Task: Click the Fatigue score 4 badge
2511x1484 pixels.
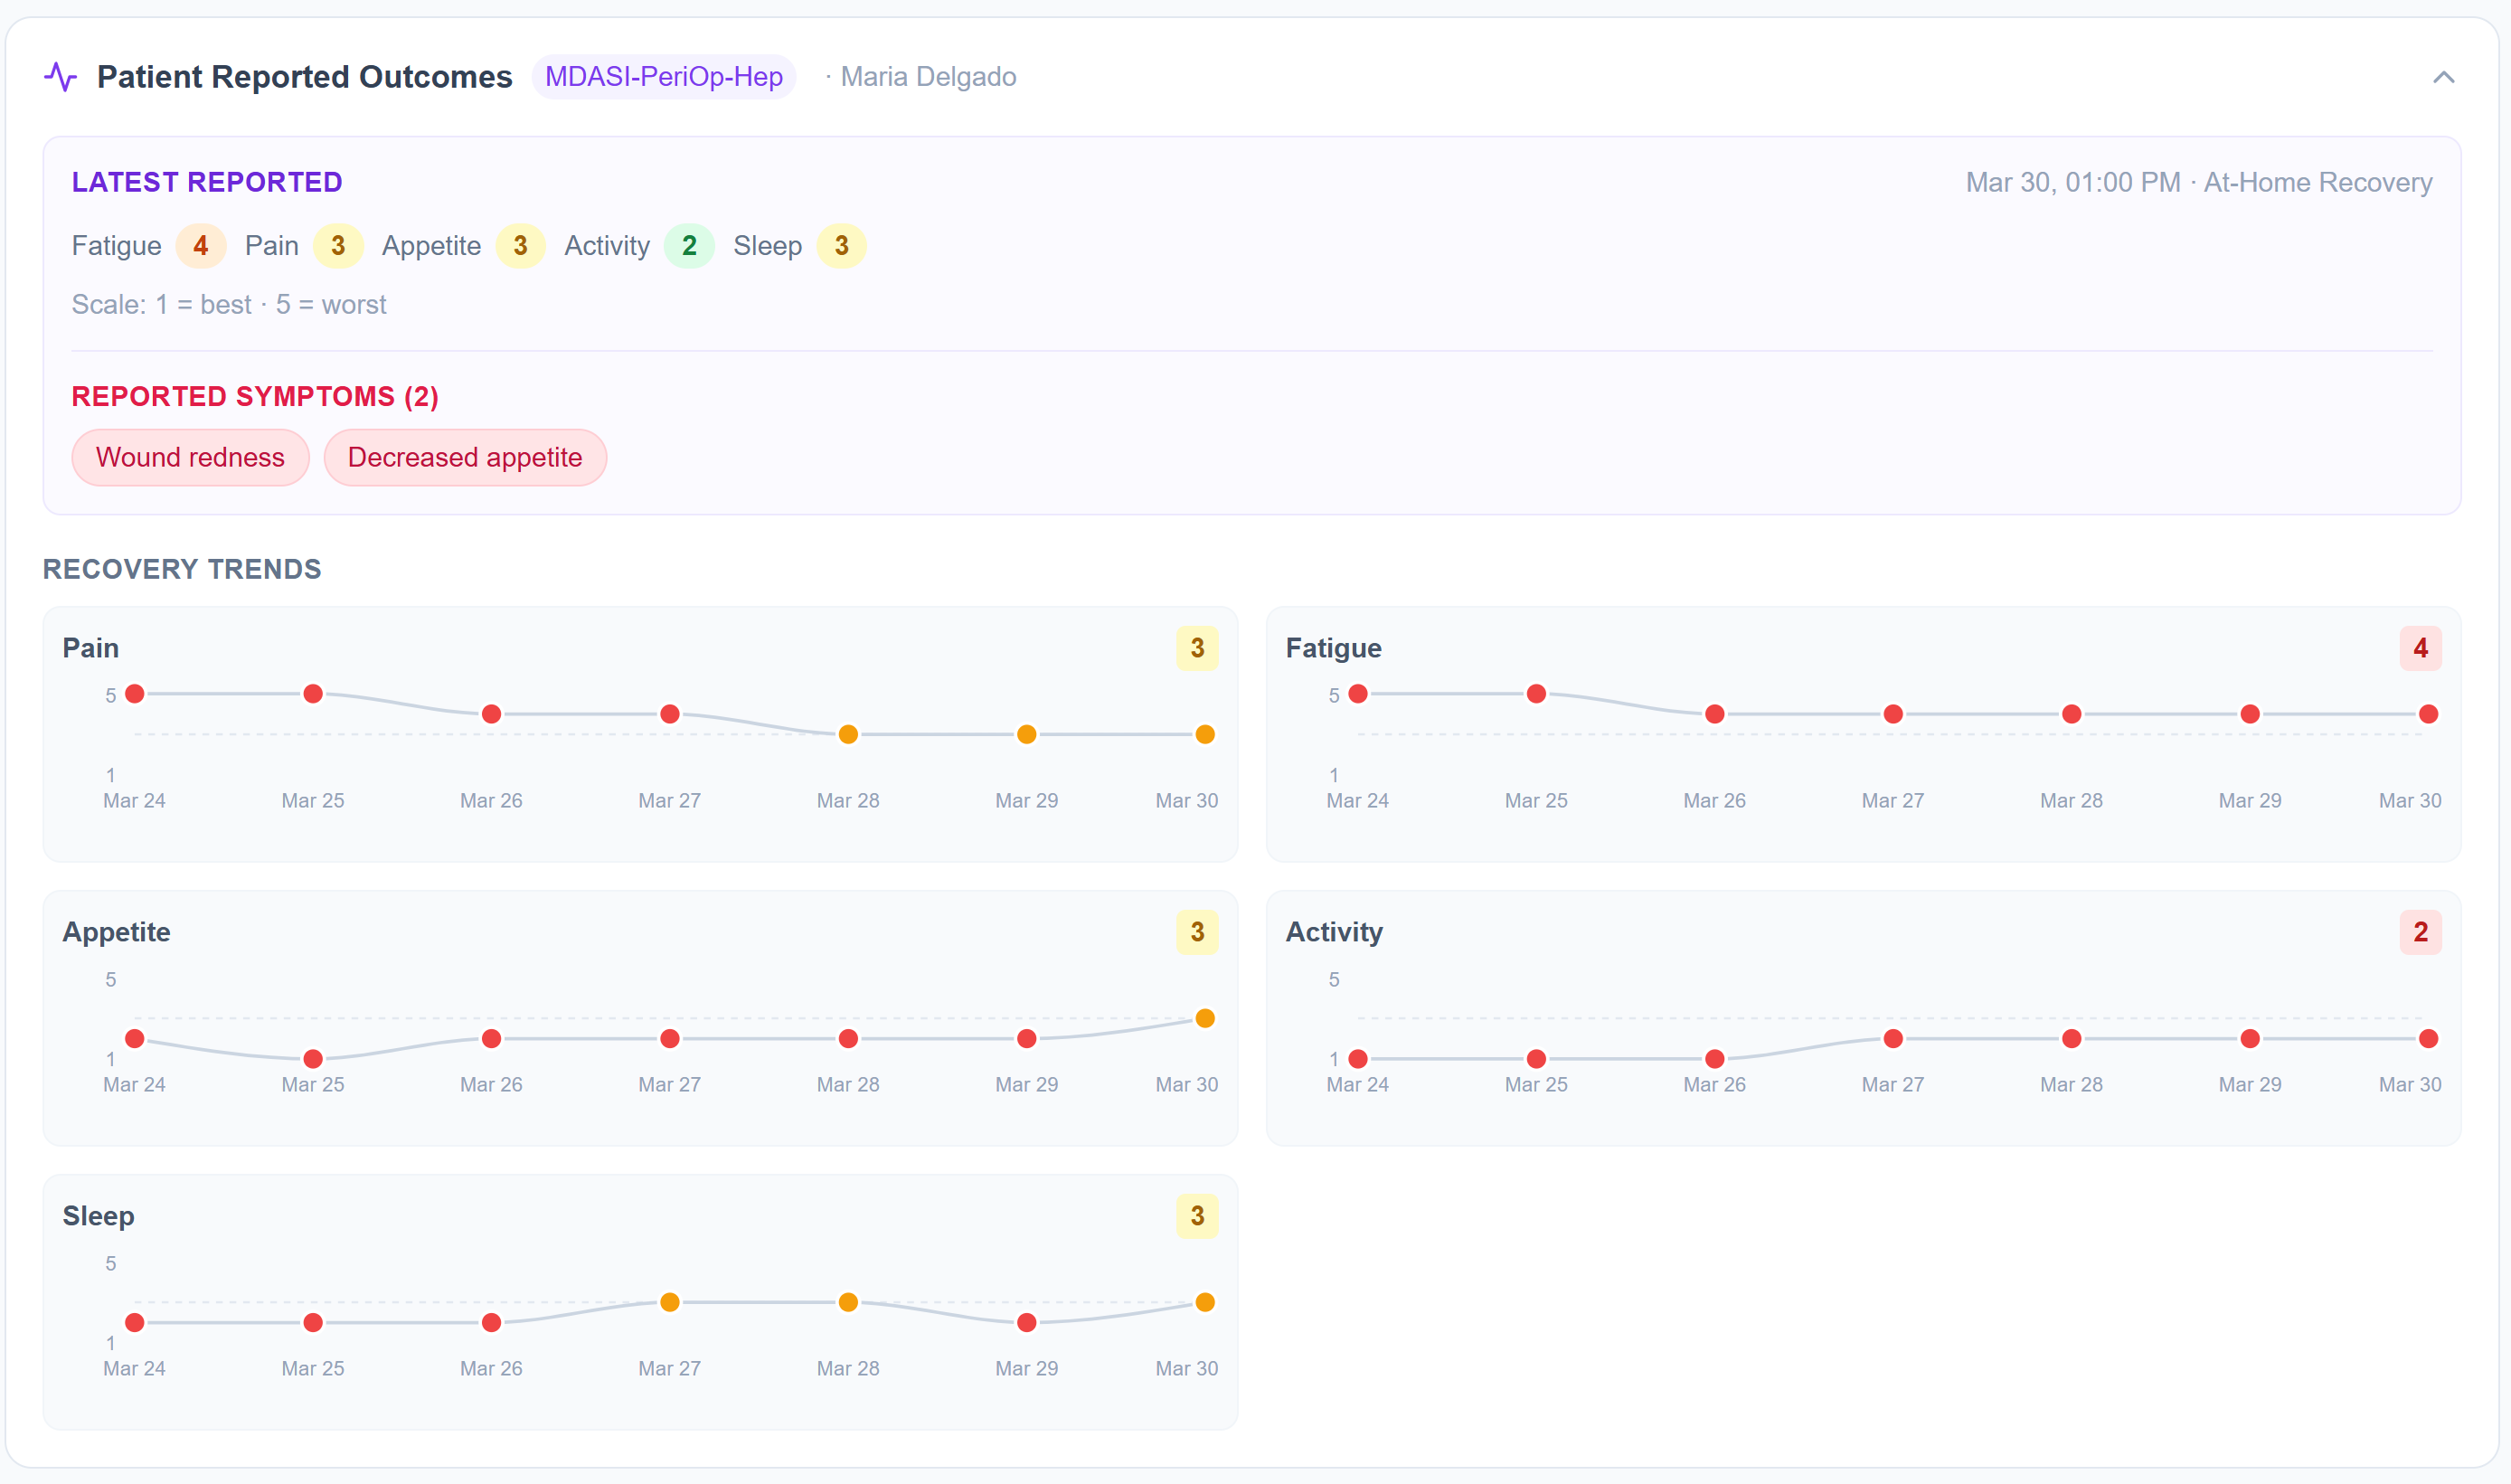Action: click(x=201, y=246)
